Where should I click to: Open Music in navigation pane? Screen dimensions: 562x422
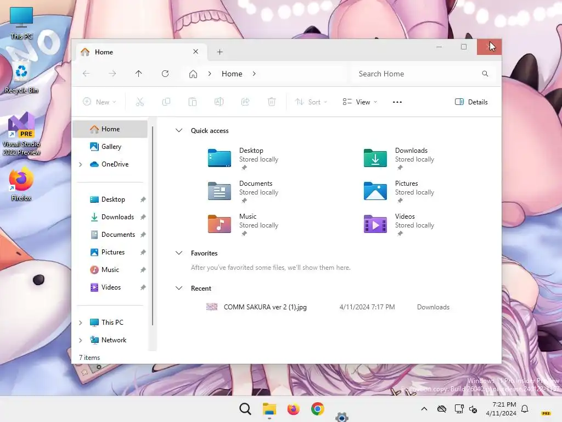click(110, 270)
